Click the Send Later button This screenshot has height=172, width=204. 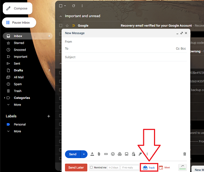(76, 167)
